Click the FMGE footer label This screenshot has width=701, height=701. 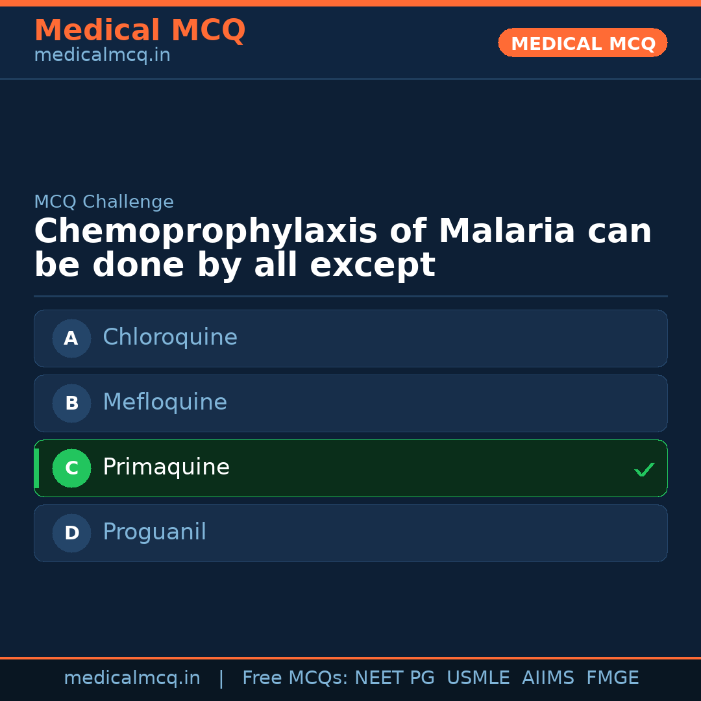(612, 678)
